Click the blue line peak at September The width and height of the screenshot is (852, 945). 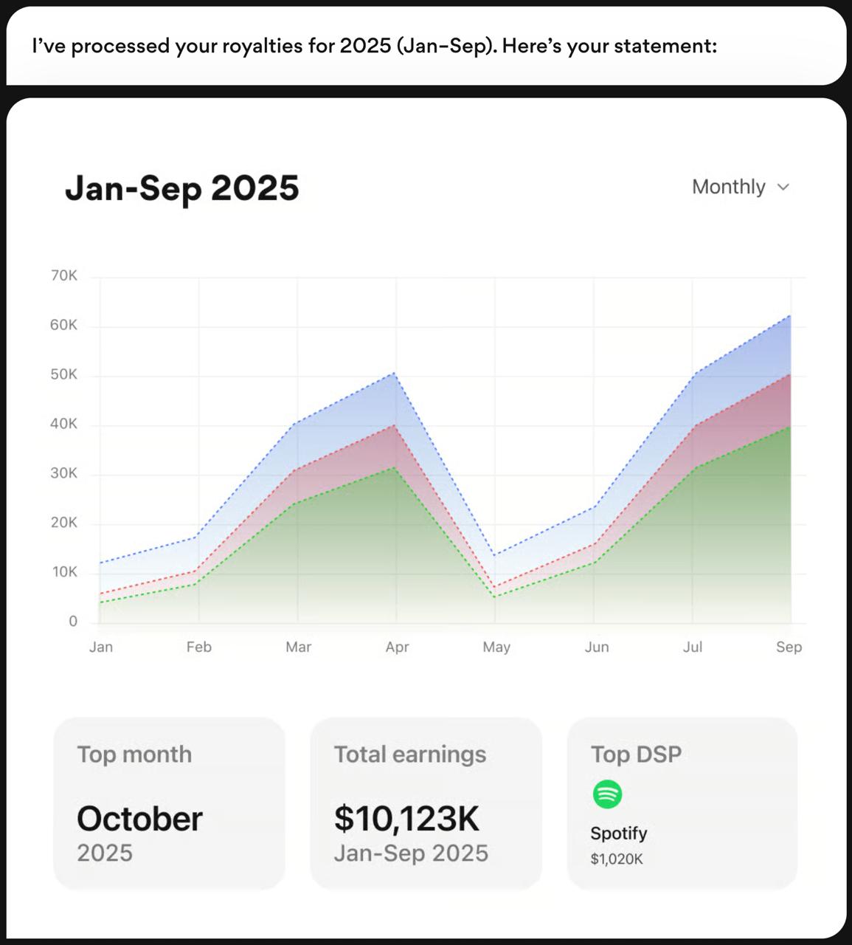(790, 316)
